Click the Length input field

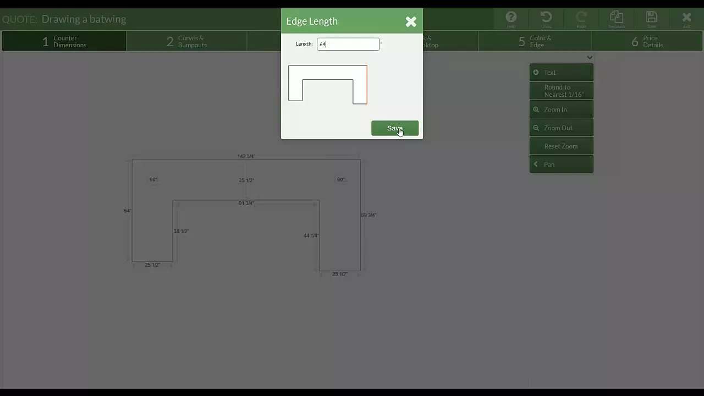pos(348,44)
